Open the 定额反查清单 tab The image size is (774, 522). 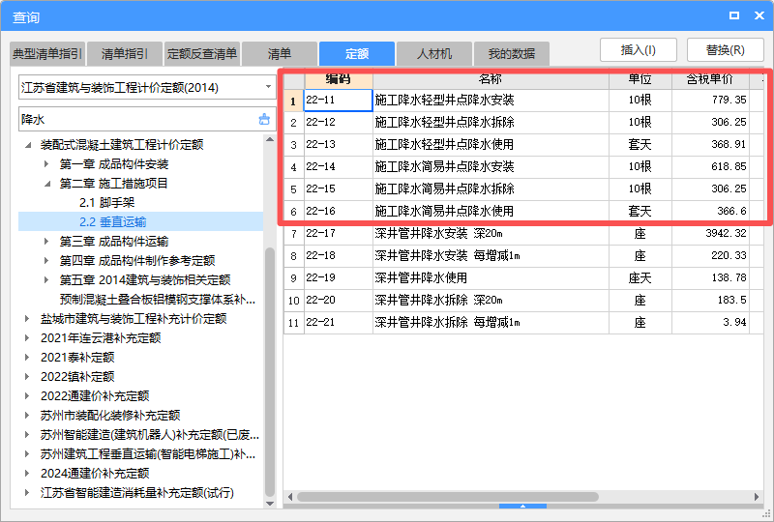pyautogui.click(x=202, y=54)
